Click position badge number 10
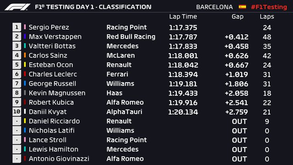Screen dimensions: 293x165 [x=16, y=112]
